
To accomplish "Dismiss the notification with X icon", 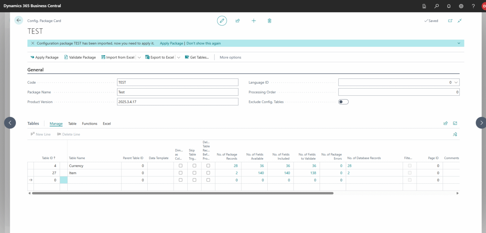I will pos(32,43).
